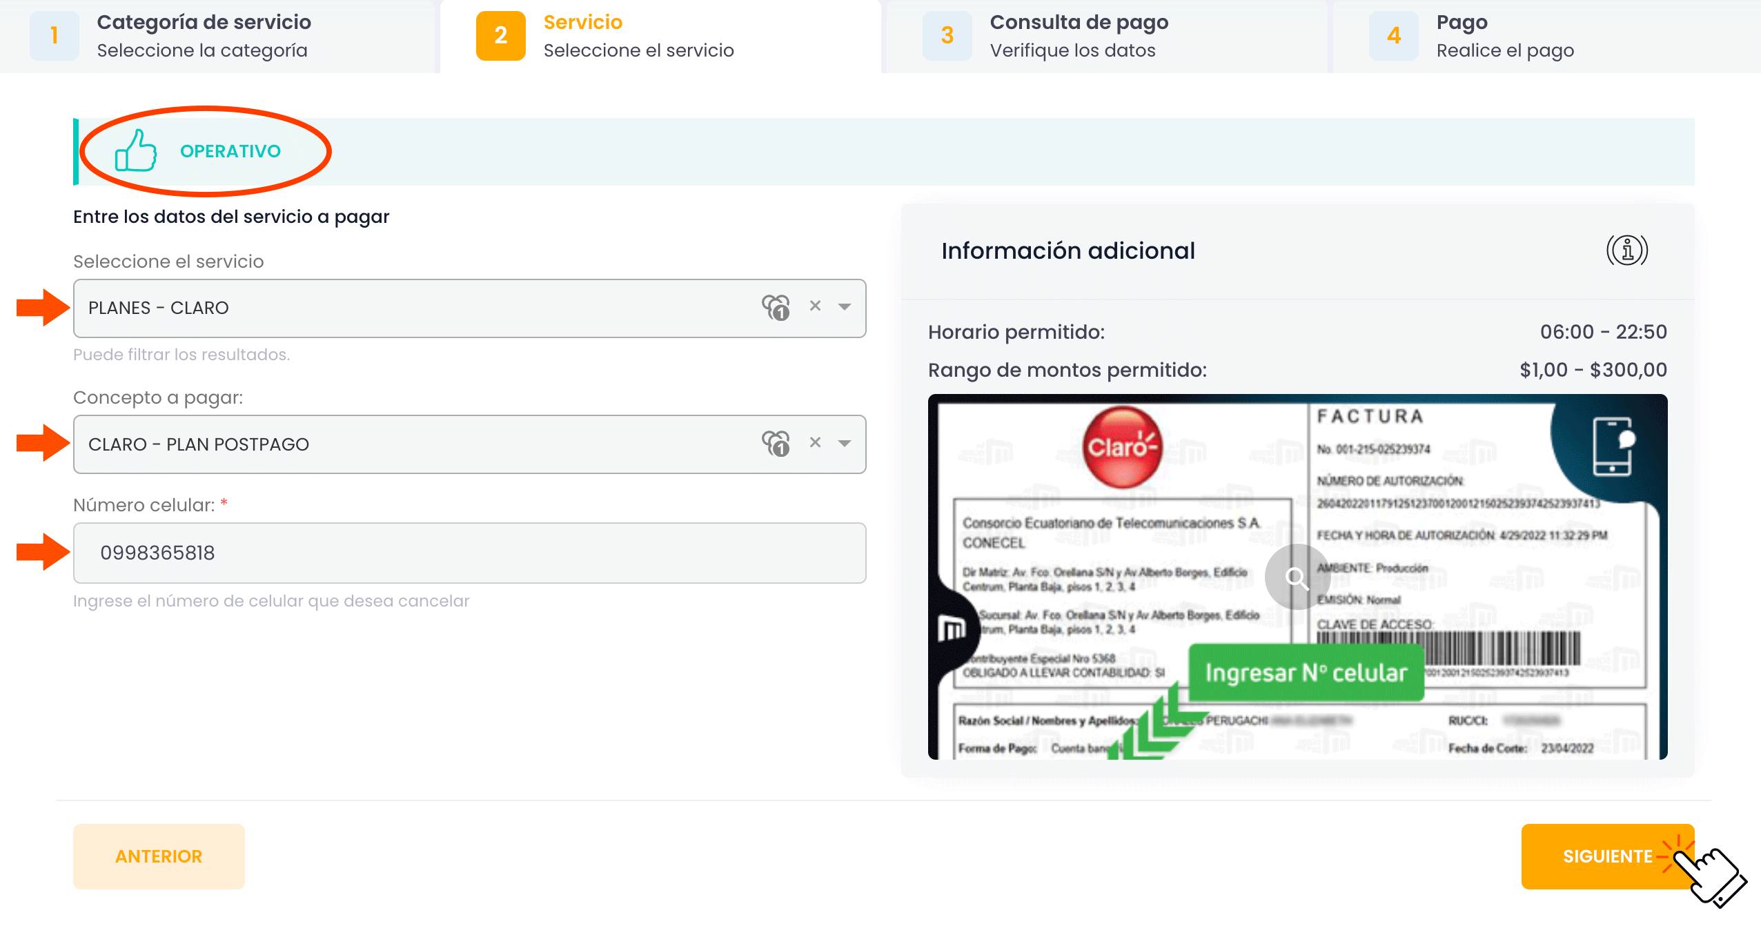Click the Rango de montos permitido label
The image size is (1761, 926).
point(1068,370)
